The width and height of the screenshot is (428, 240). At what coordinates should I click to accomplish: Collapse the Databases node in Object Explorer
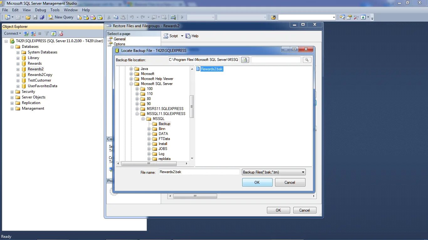click(12, 47)
